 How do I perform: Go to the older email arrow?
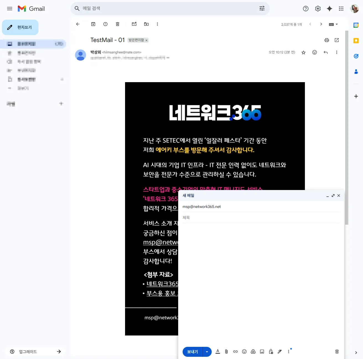tap(321, 24)
